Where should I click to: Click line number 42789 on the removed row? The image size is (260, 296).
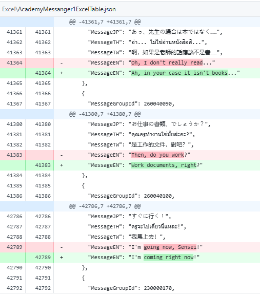[14, 247]
